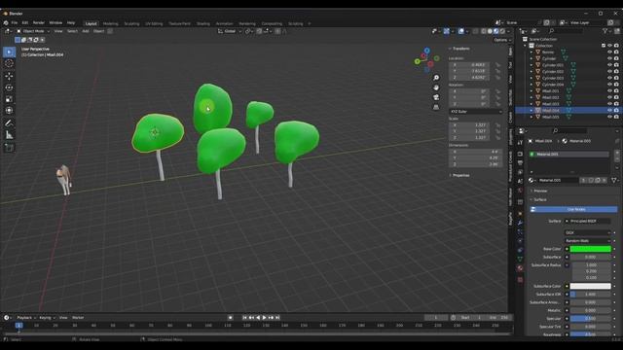
Task: Click the timeline play button
Action: click(264, 318)
